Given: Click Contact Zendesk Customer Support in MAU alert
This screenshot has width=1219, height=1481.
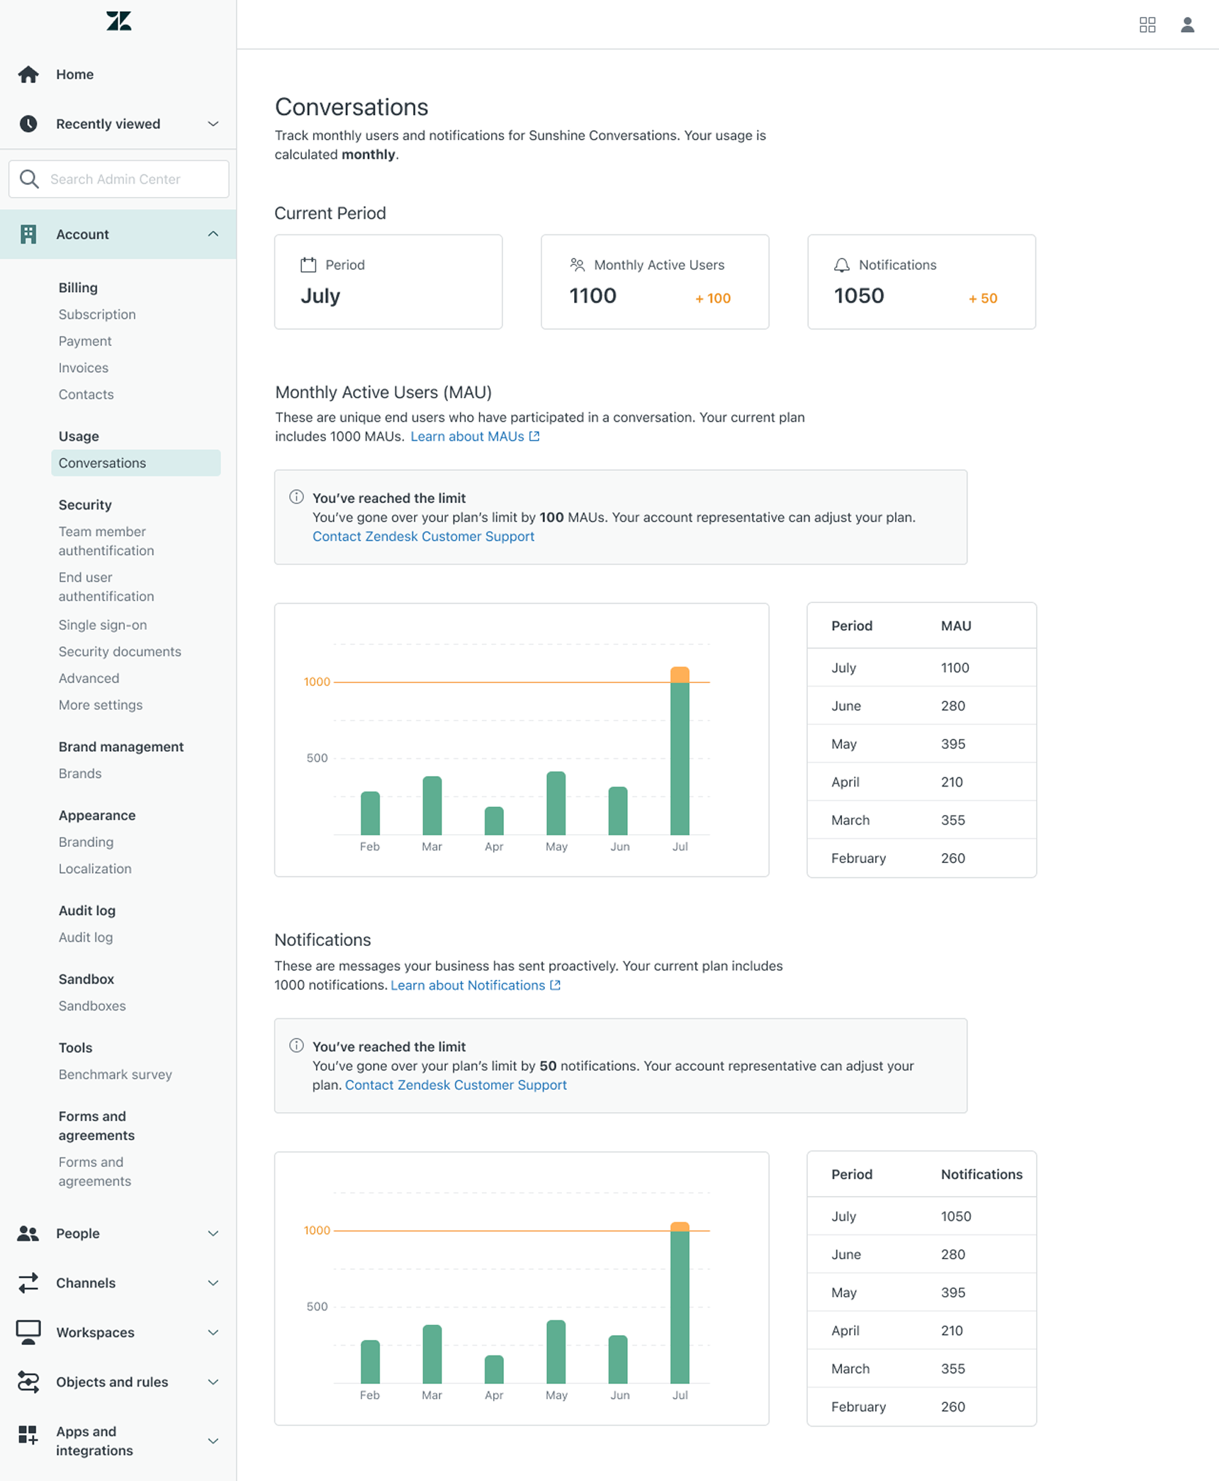Looking at the screenshot, I should pos(423,536).
